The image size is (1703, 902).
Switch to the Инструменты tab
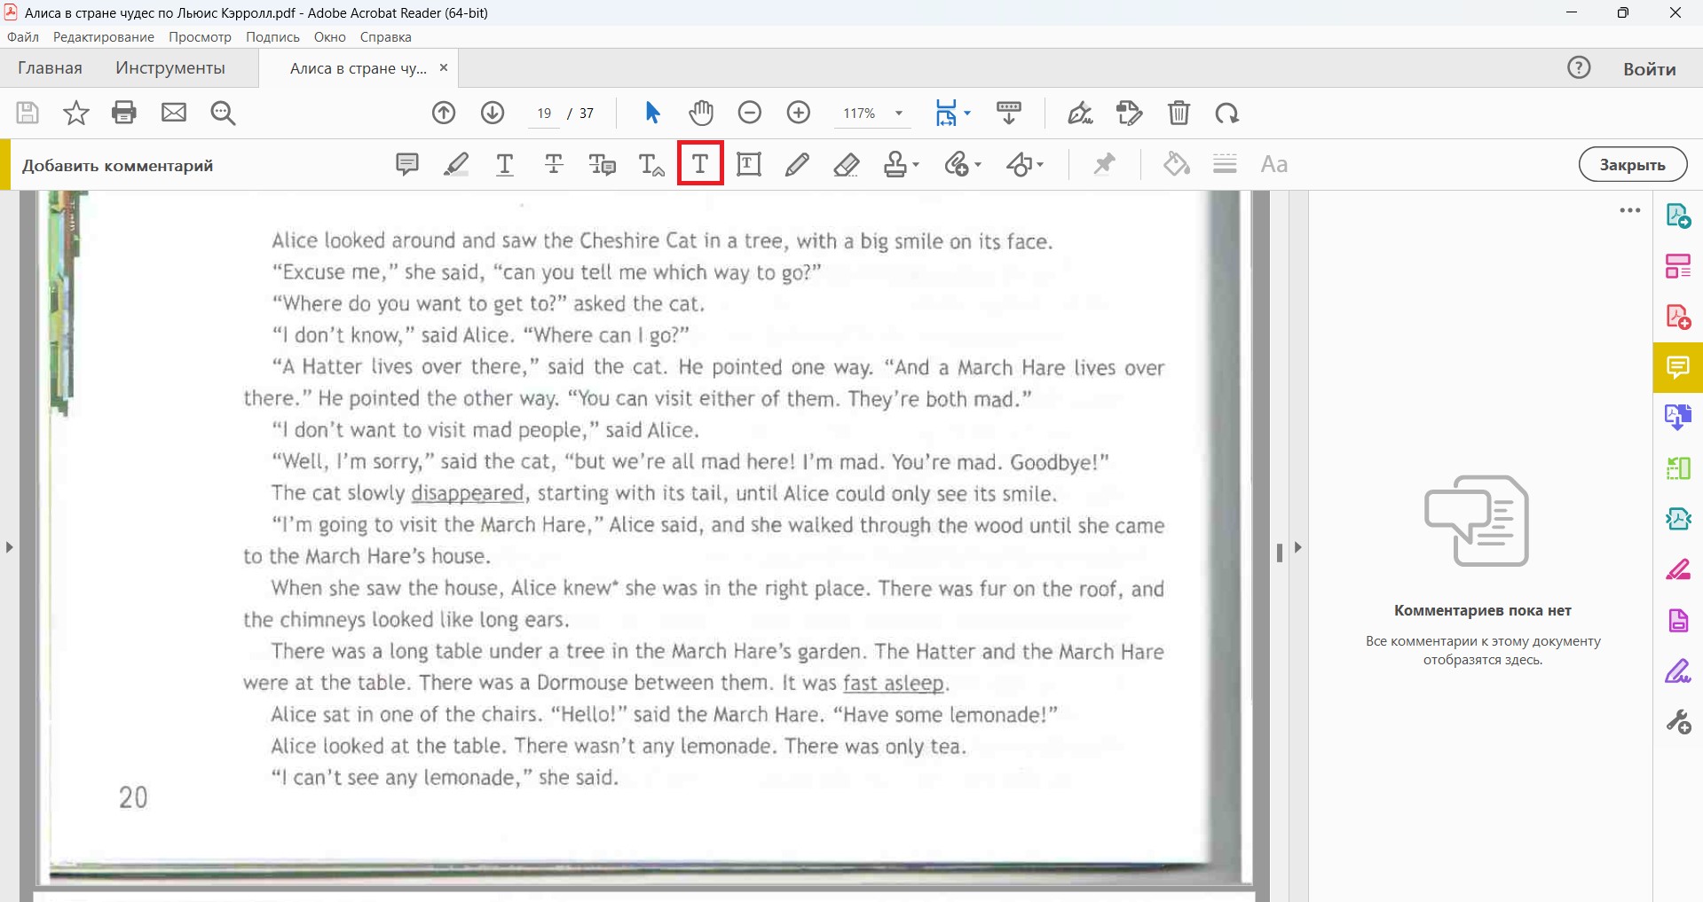click(170, 68)
